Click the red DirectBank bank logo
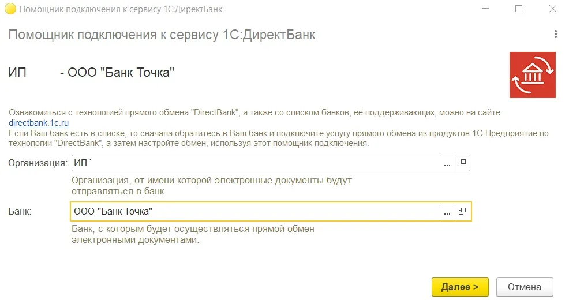The width and height of the screenshot is (569, 304). click(x=532, y=75)
